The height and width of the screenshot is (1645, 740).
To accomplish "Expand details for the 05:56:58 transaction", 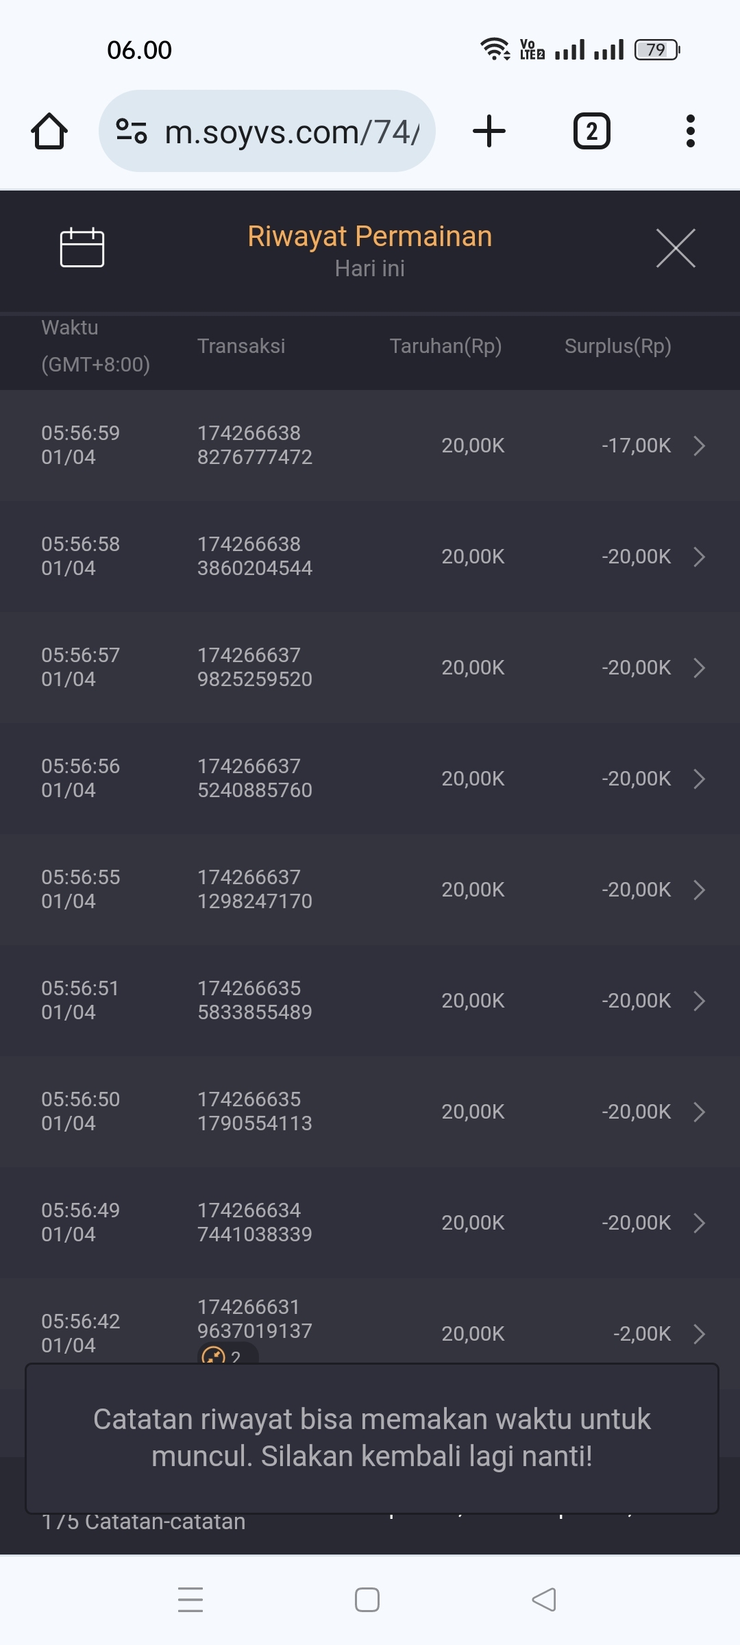I will (x=699, y=557).
